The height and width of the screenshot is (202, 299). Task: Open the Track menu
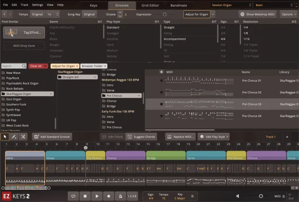pos(24,5)
